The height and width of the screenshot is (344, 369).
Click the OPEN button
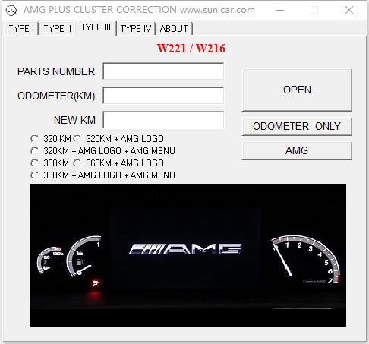[297, 90]
